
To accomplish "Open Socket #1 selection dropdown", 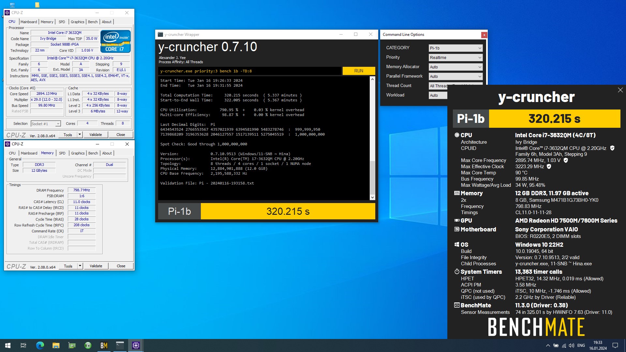I will point(46,124).
